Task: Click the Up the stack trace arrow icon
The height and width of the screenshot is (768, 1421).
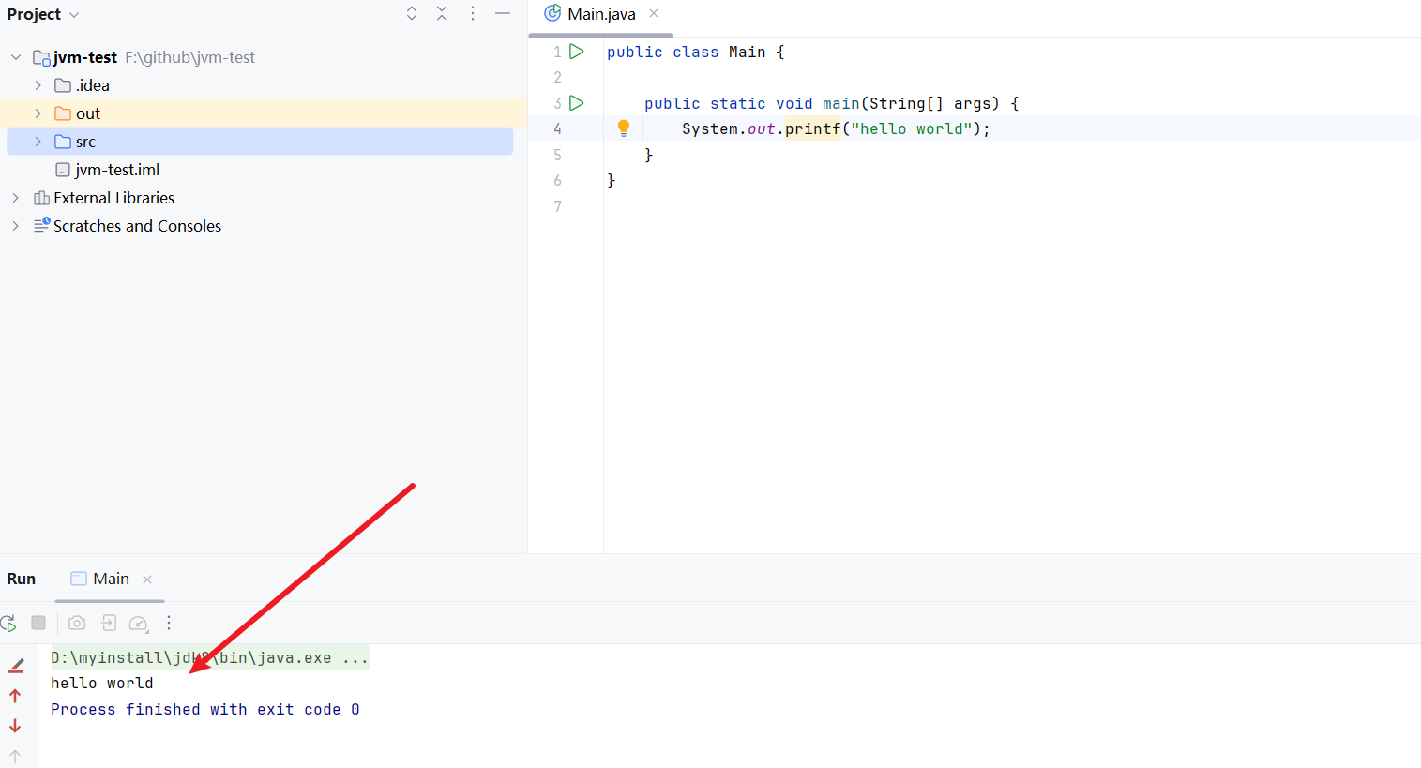Action: pos(15,696)
